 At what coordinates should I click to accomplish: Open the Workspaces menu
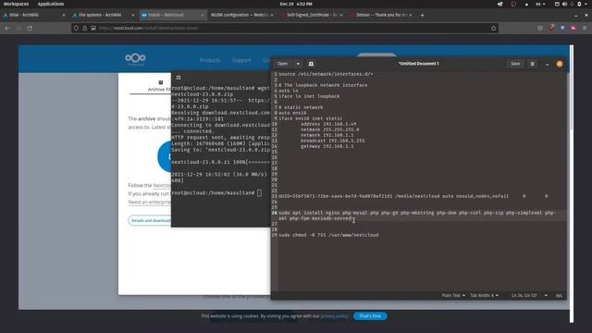pos(17,4)
